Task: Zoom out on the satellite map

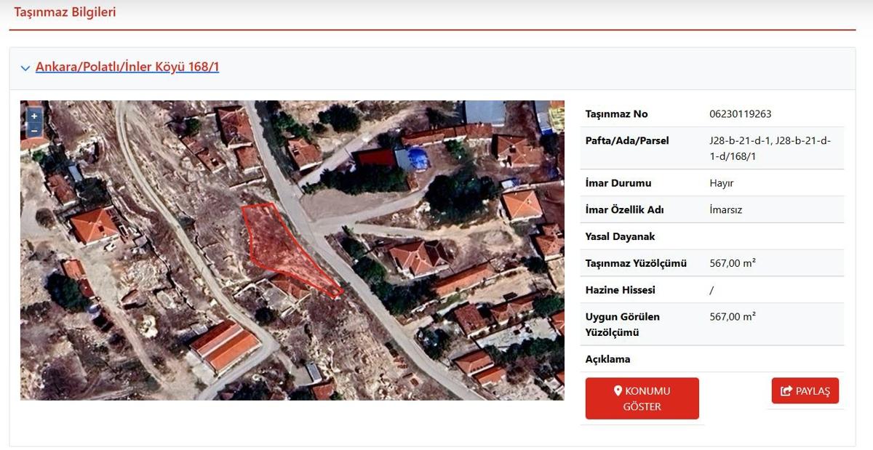Action: 34,130
